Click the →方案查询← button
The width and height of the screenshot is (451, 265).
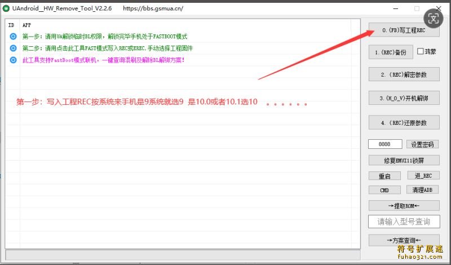pos(404,240)
